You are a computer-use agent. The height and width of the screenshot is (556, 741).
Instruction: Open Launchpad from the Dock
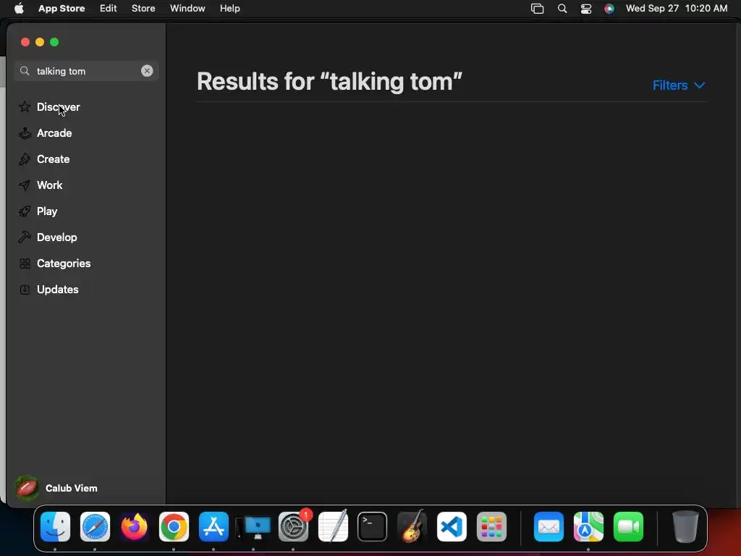pyautogui.click(x=491, y=526)
